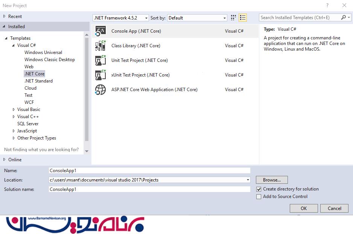353x234 pixels.
Task: Switch to small icons view
Action: (233, 18)
